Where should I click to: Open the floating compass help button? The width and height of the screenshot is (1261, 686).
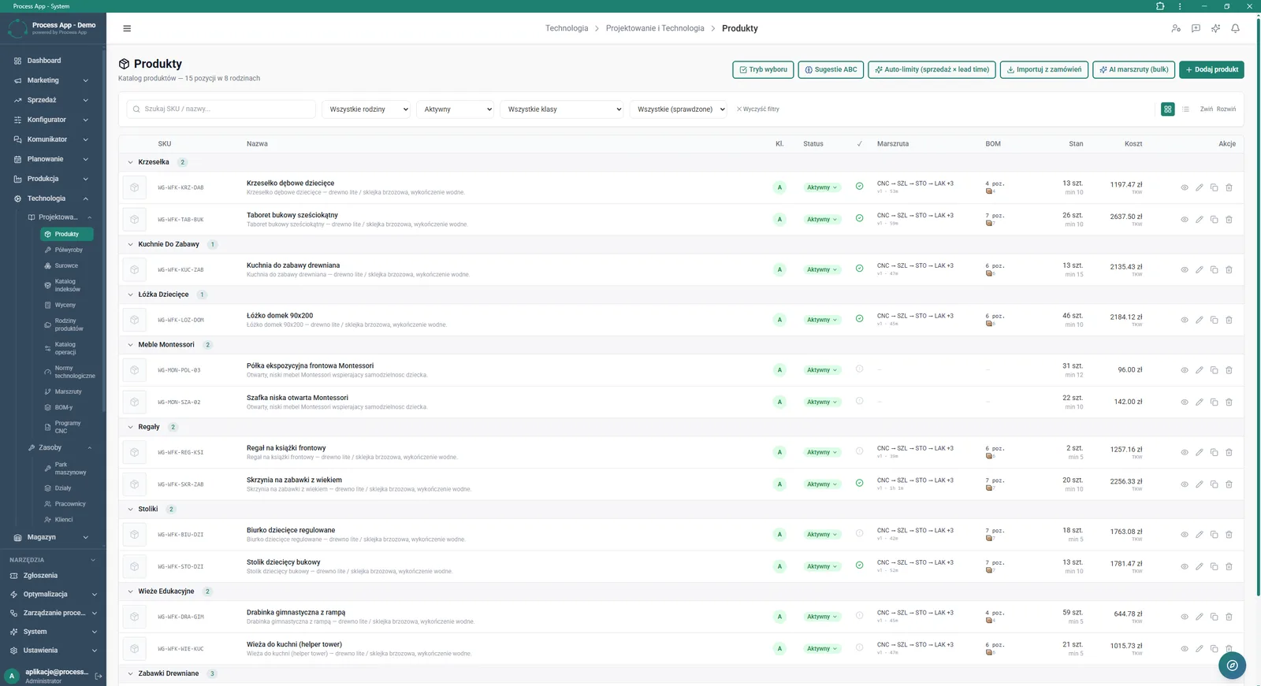pyautogui.click(x=1232, y=666)
